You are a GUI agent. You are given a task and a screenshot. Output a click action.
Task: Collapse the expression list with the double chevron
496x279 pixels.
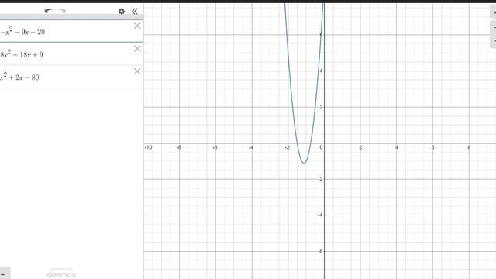135,11
